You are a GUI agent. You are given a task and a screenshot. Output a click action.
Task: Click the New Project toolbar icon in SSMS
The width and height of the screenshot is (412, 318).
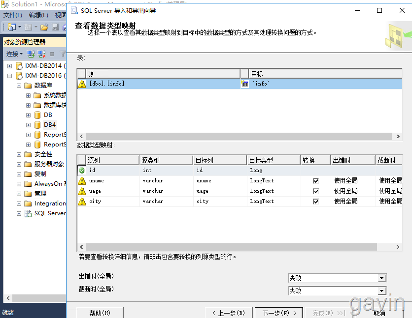pos(12,27)
